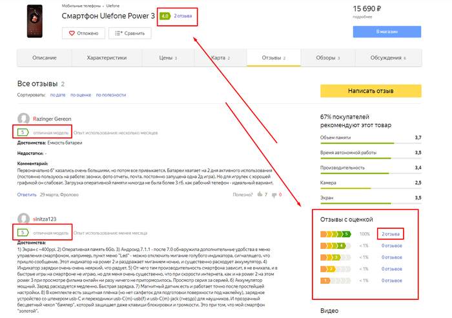This screenshot has width=452, height=318.
Task: Click Razinger Gereon's avatar icon
Action: 24,119
